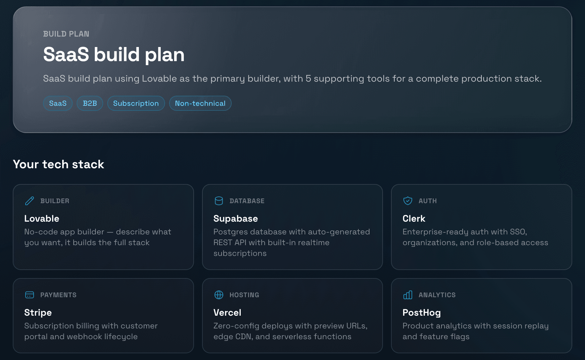Image resolution: width=585 pixels, height=360 pixels.
Task: Select the SaaS tag
Action: 58,103
